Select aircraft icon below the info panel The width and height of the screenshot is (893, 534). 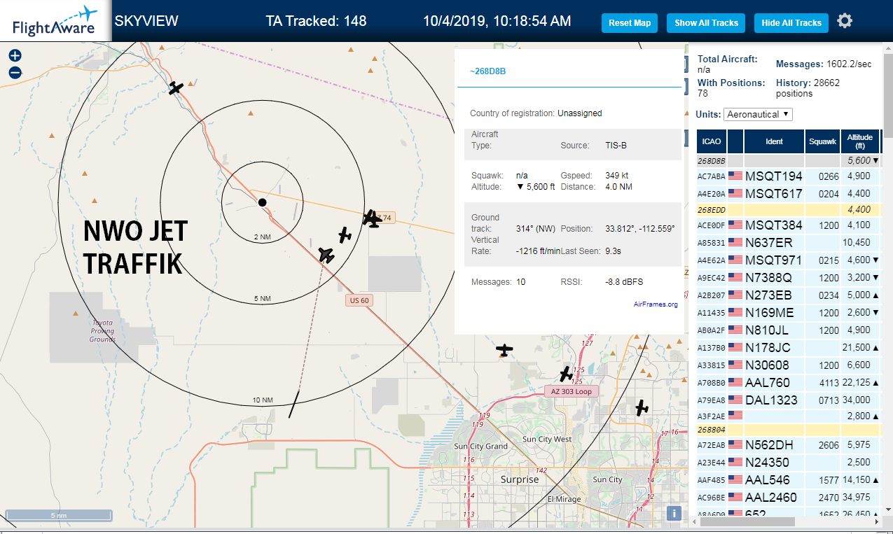pyautogui.click(x=504, y=349)
